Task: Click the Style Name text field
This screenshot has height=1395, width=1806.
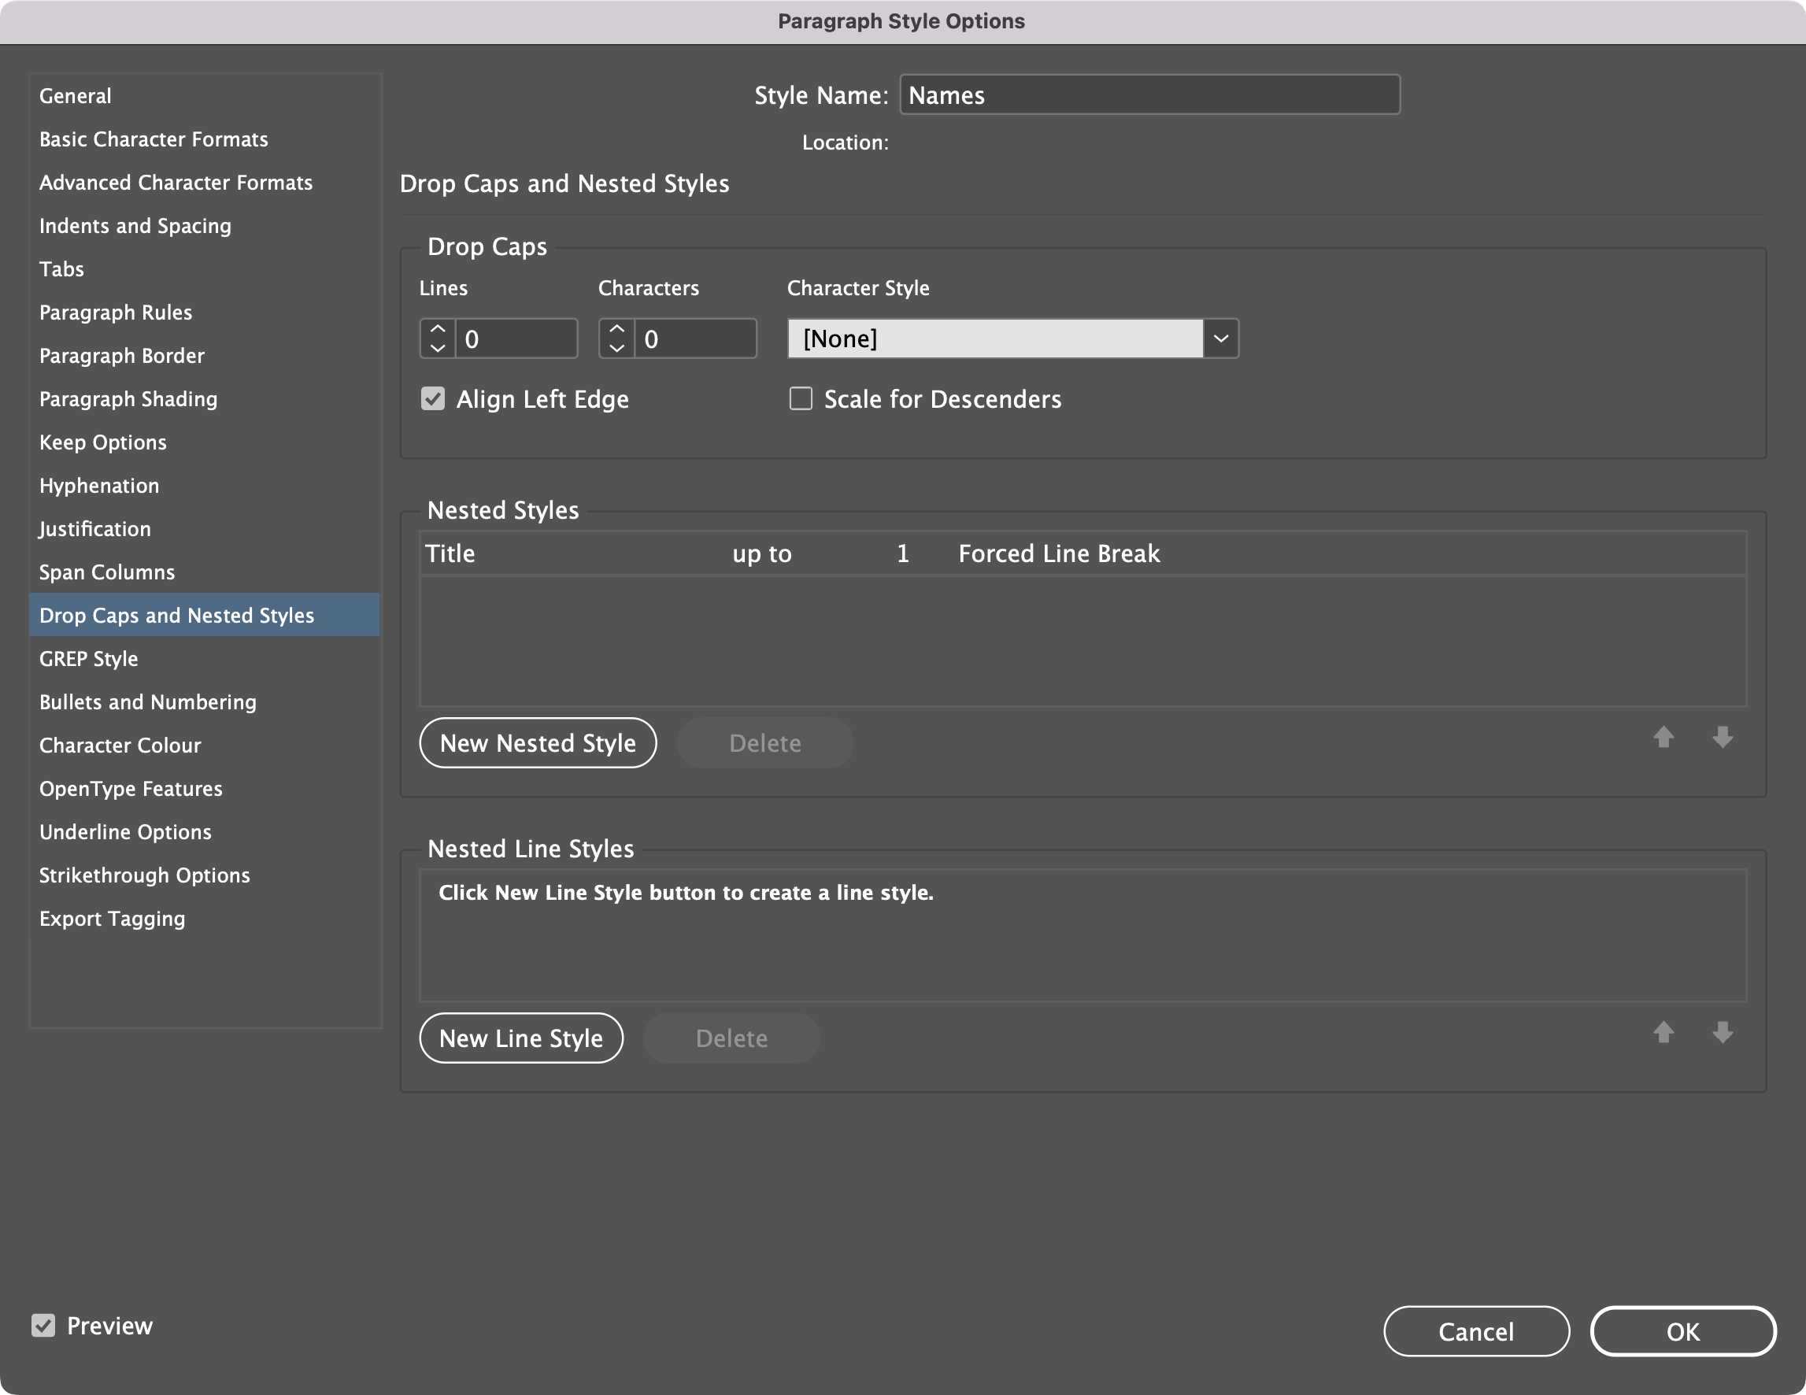Action: (1149, 95)
